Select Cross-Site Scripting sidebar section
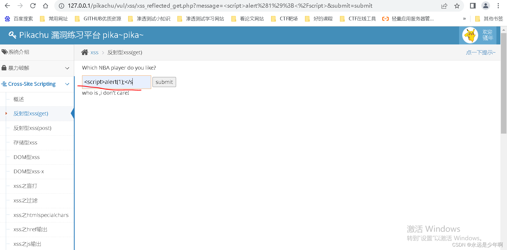Image resolution: width=507 pixels, height=250 pixels. coord(37,84)
